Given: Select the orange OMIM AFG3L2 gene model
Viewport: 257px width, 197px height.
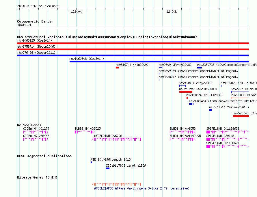Looking at the screenshot, I should pos(117,184).
